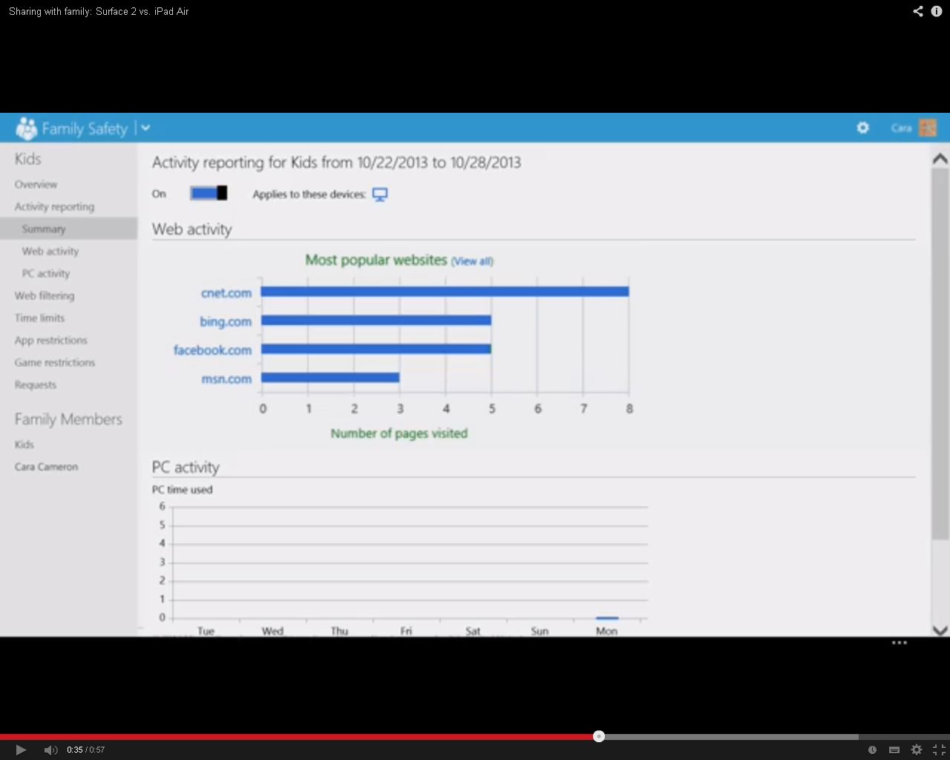The height and width of the screenshot is (760, 950).
Task: Click the View all websites link
Action: 472,261
